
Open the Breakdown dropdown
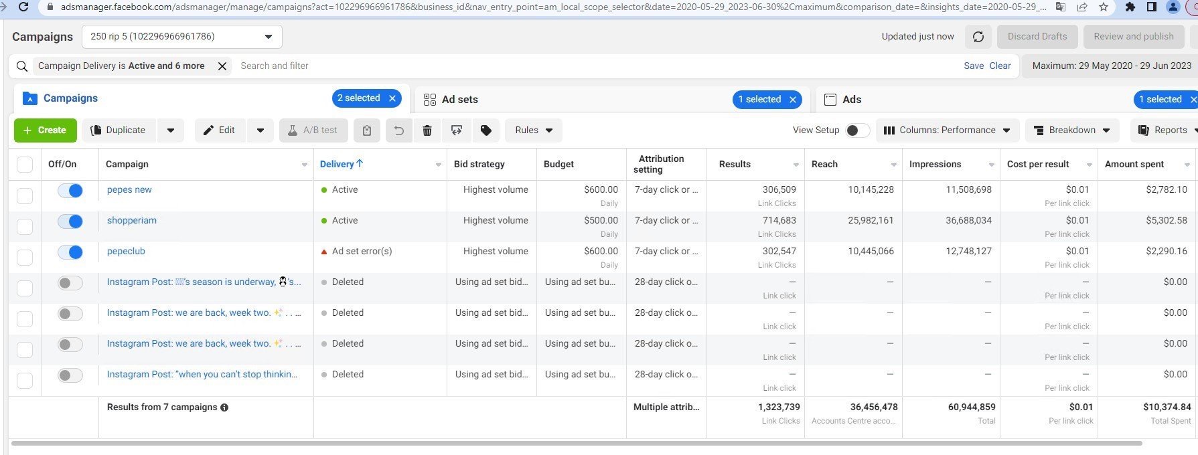click(x=1072, y=130)
